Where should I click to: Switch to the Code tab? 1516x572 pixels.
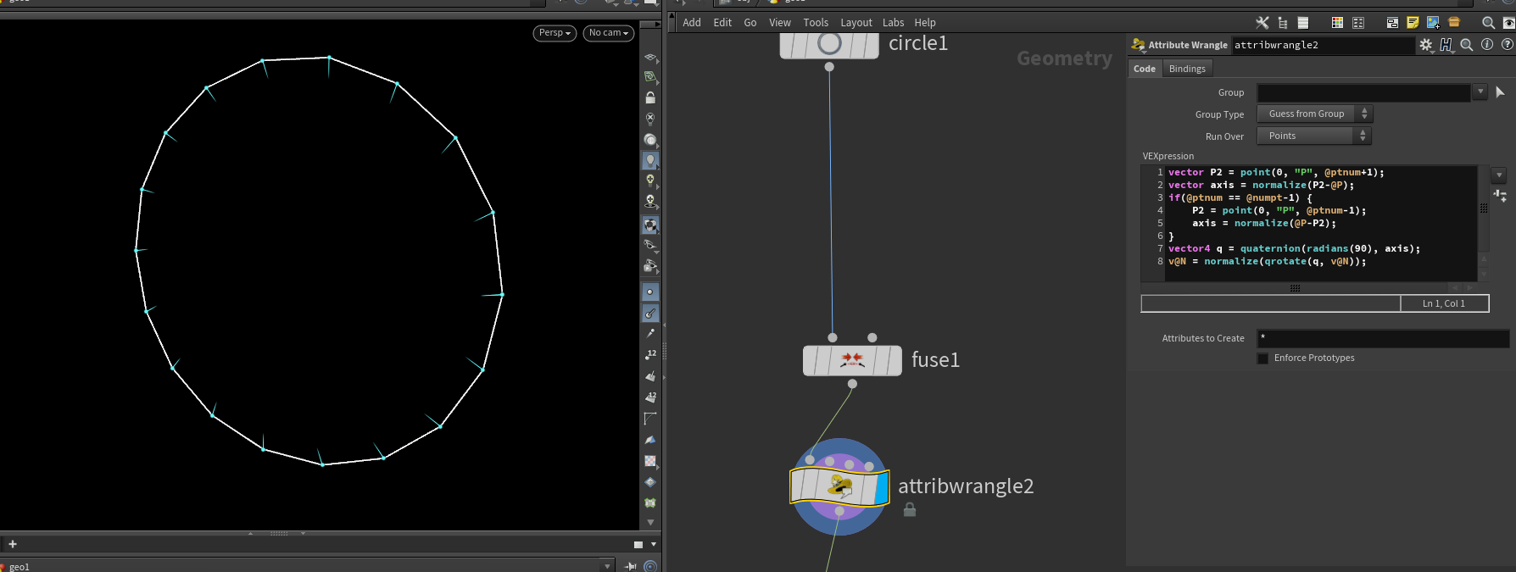point(1145,69)
